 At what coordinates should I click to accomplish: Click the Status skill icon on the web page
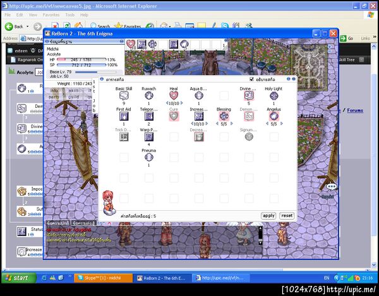point(21,231)
